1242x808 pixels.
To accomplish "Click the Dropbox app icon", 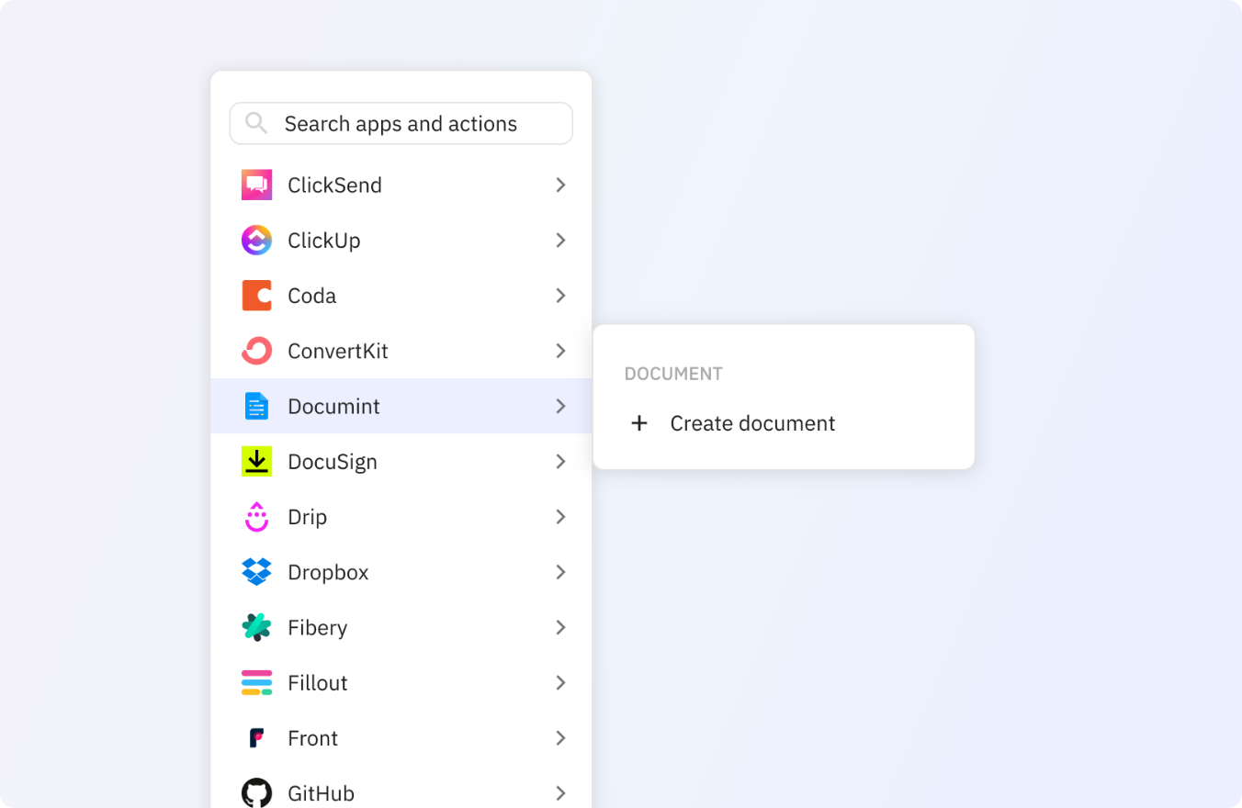I will [x=256, y=572].
